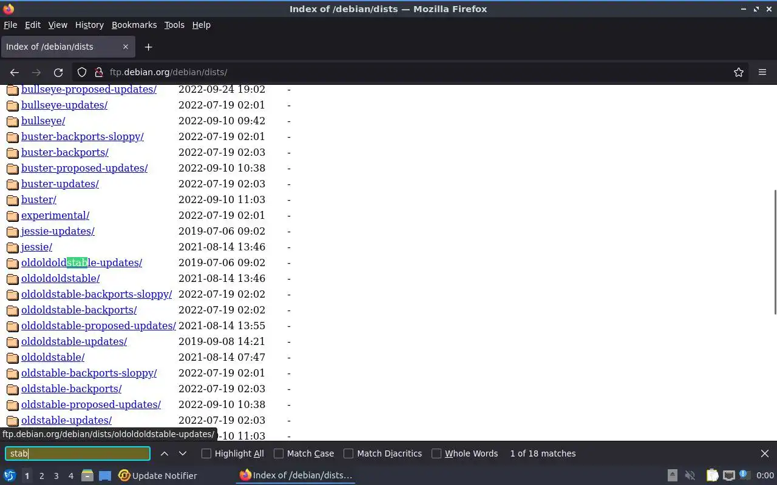Open the file manager icon in the taskbar
The width and height of the screenshot is (777, 485).
[x=87, y=475]
